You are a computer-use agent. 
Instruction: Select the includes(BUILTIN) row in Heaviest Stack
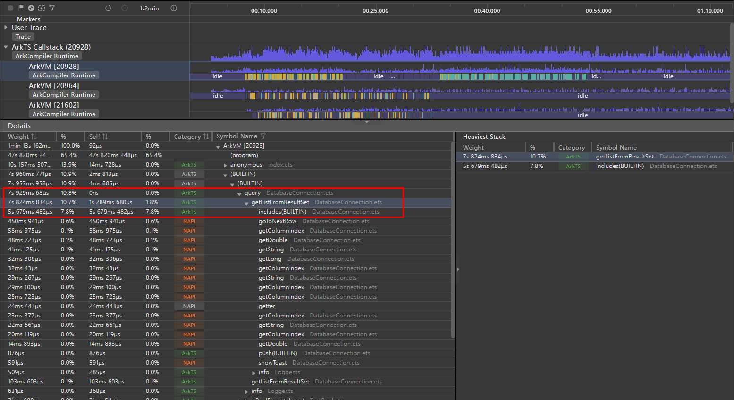(x=619, y=166)
